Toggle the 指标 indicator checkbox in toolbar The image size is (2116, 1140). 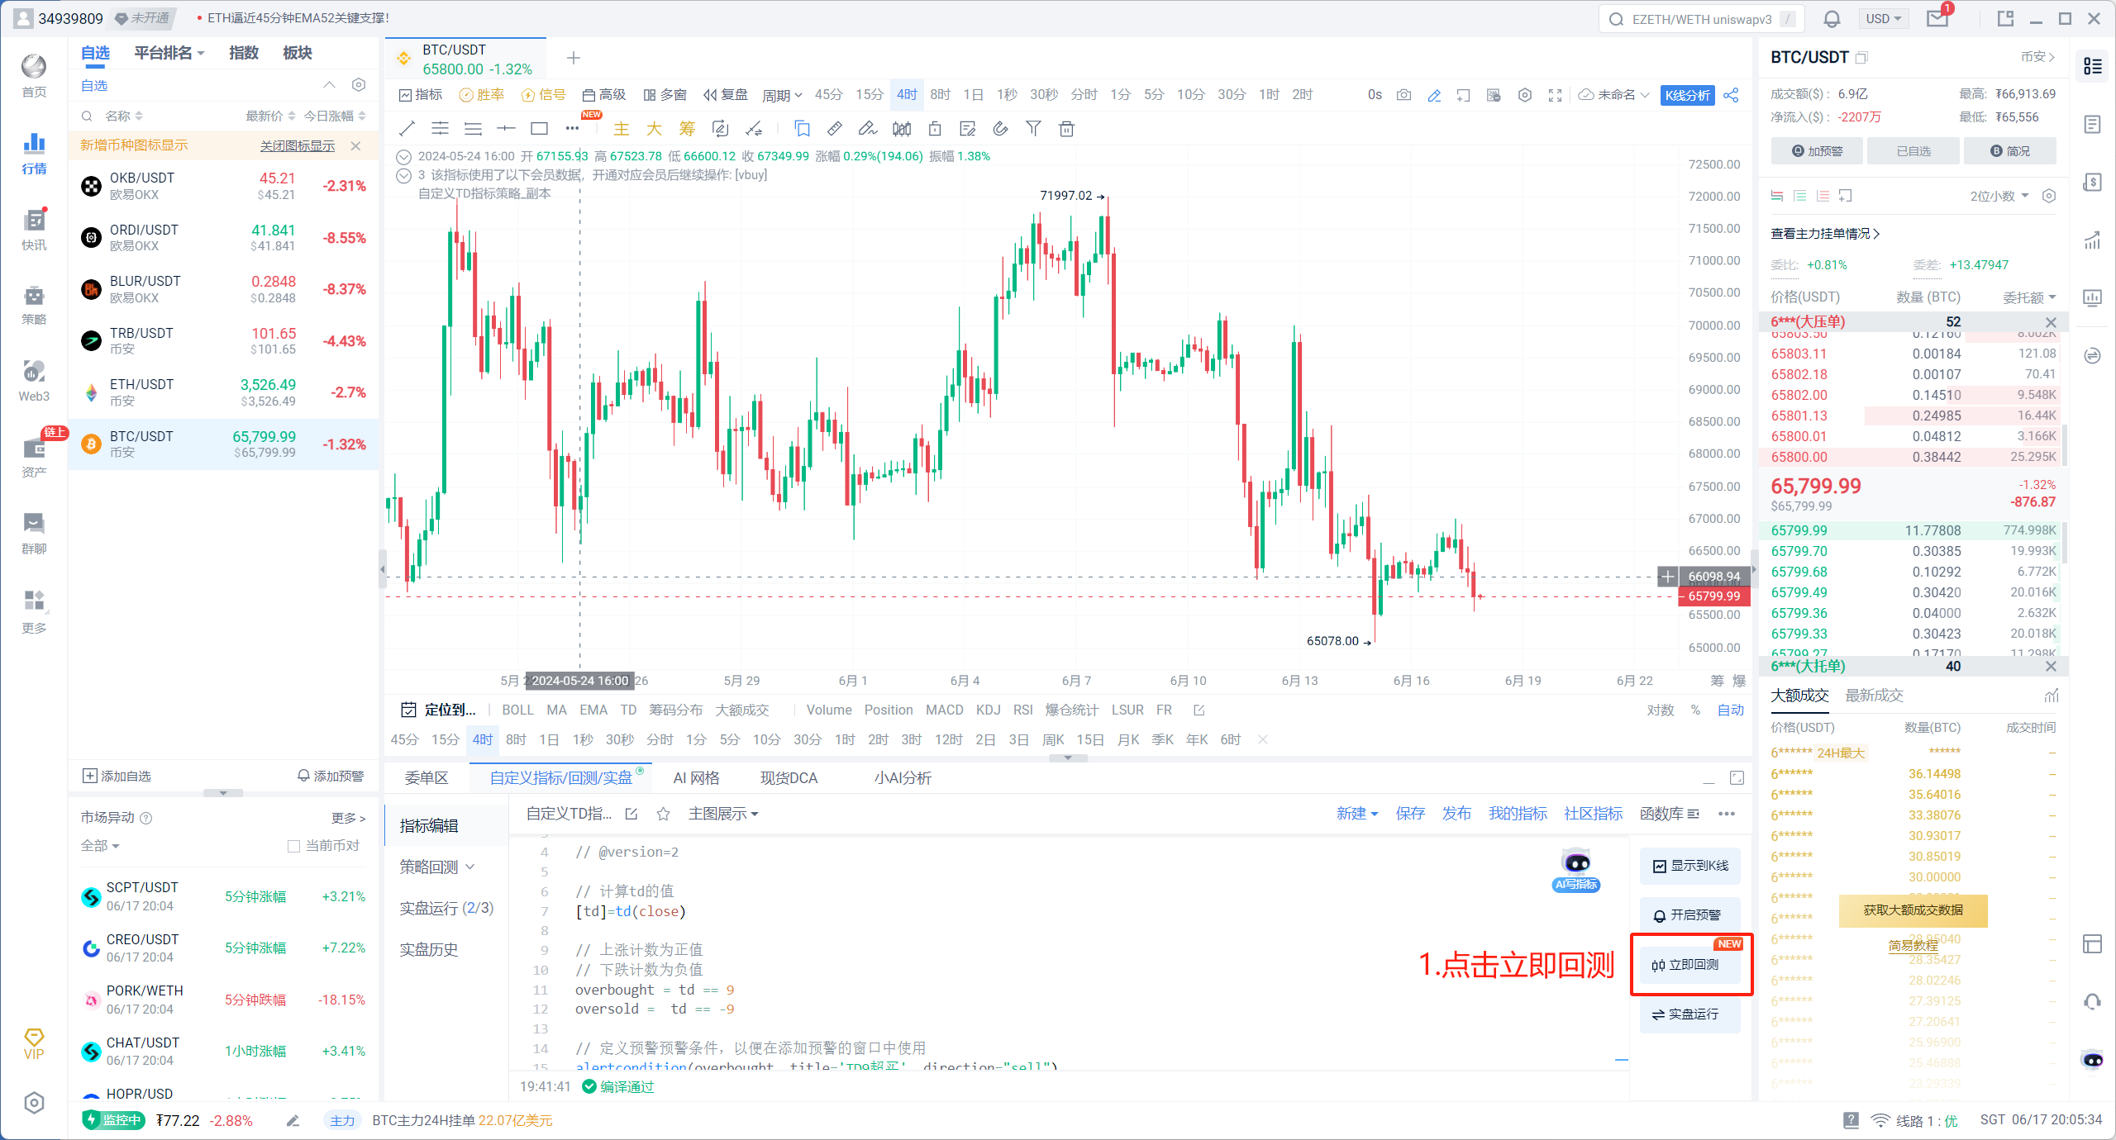421,95
